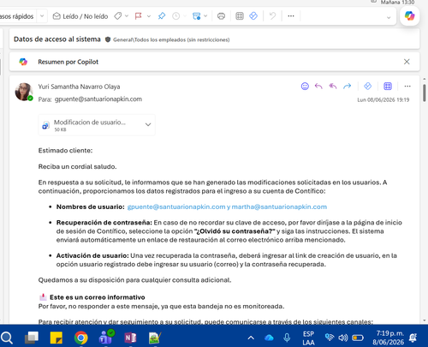Open the notifications bell icon
This screenshot has width=428, height=347.
click(413, 338)
